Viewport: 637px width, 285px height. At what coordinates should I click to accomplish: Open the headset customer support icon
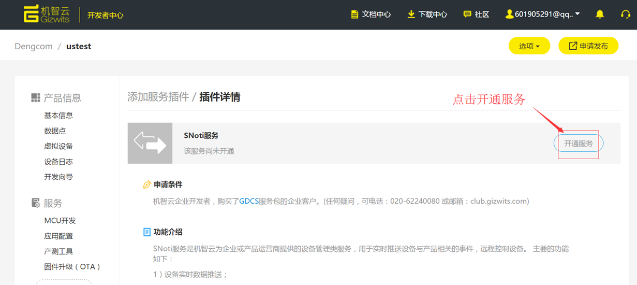pyautogui.click(x=625, y=15)
